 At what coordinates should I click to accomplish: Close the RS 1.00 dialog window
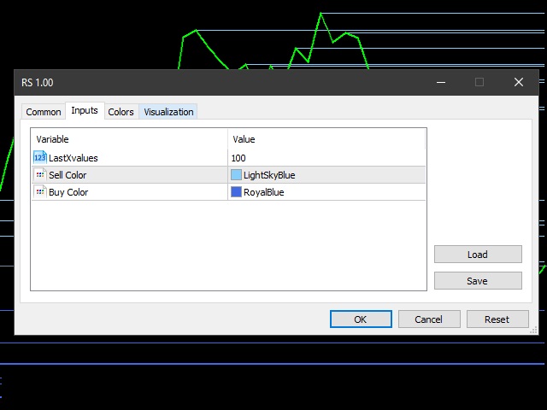tap(519, 82)
